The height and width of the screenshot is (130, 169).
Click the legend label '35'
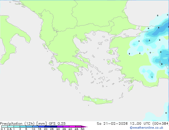(x=64, y=129)
